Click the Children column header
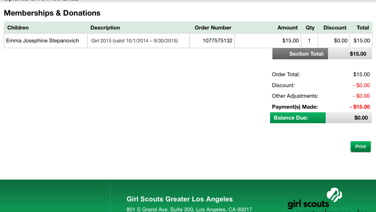The width and height of the screenshot is (376, 212). click(18, 27)
